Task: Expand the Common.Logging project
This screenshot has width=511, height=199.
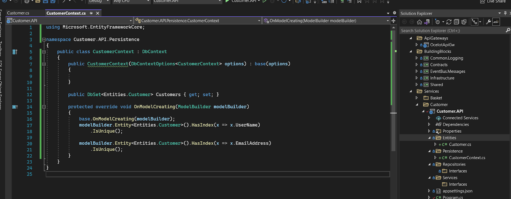Action: click(x=416, y=58)
